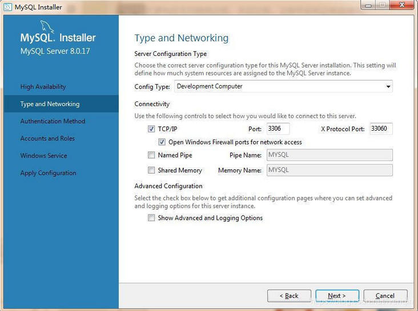Close the MySQL Installer window
Screen dimensions: 418x311
(x=402, y=5)
